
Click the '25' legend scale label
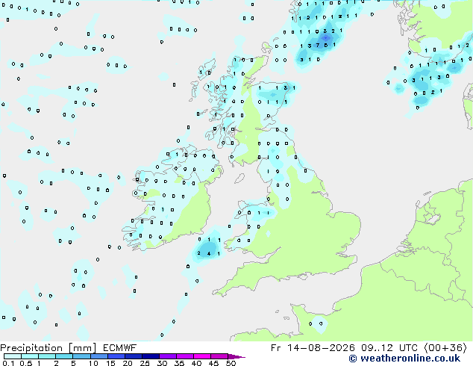click(x=145, y=363)
